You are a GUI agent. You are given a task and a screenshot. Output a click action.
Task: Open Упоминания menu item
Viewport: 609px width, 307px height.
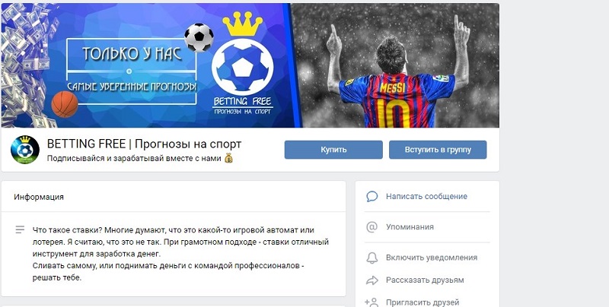point(410,227)
